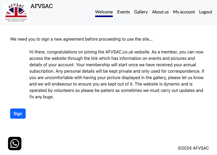The image size is (217, 155).
Task: Log out using the Logout link
Action: click(x=206, y=12)
